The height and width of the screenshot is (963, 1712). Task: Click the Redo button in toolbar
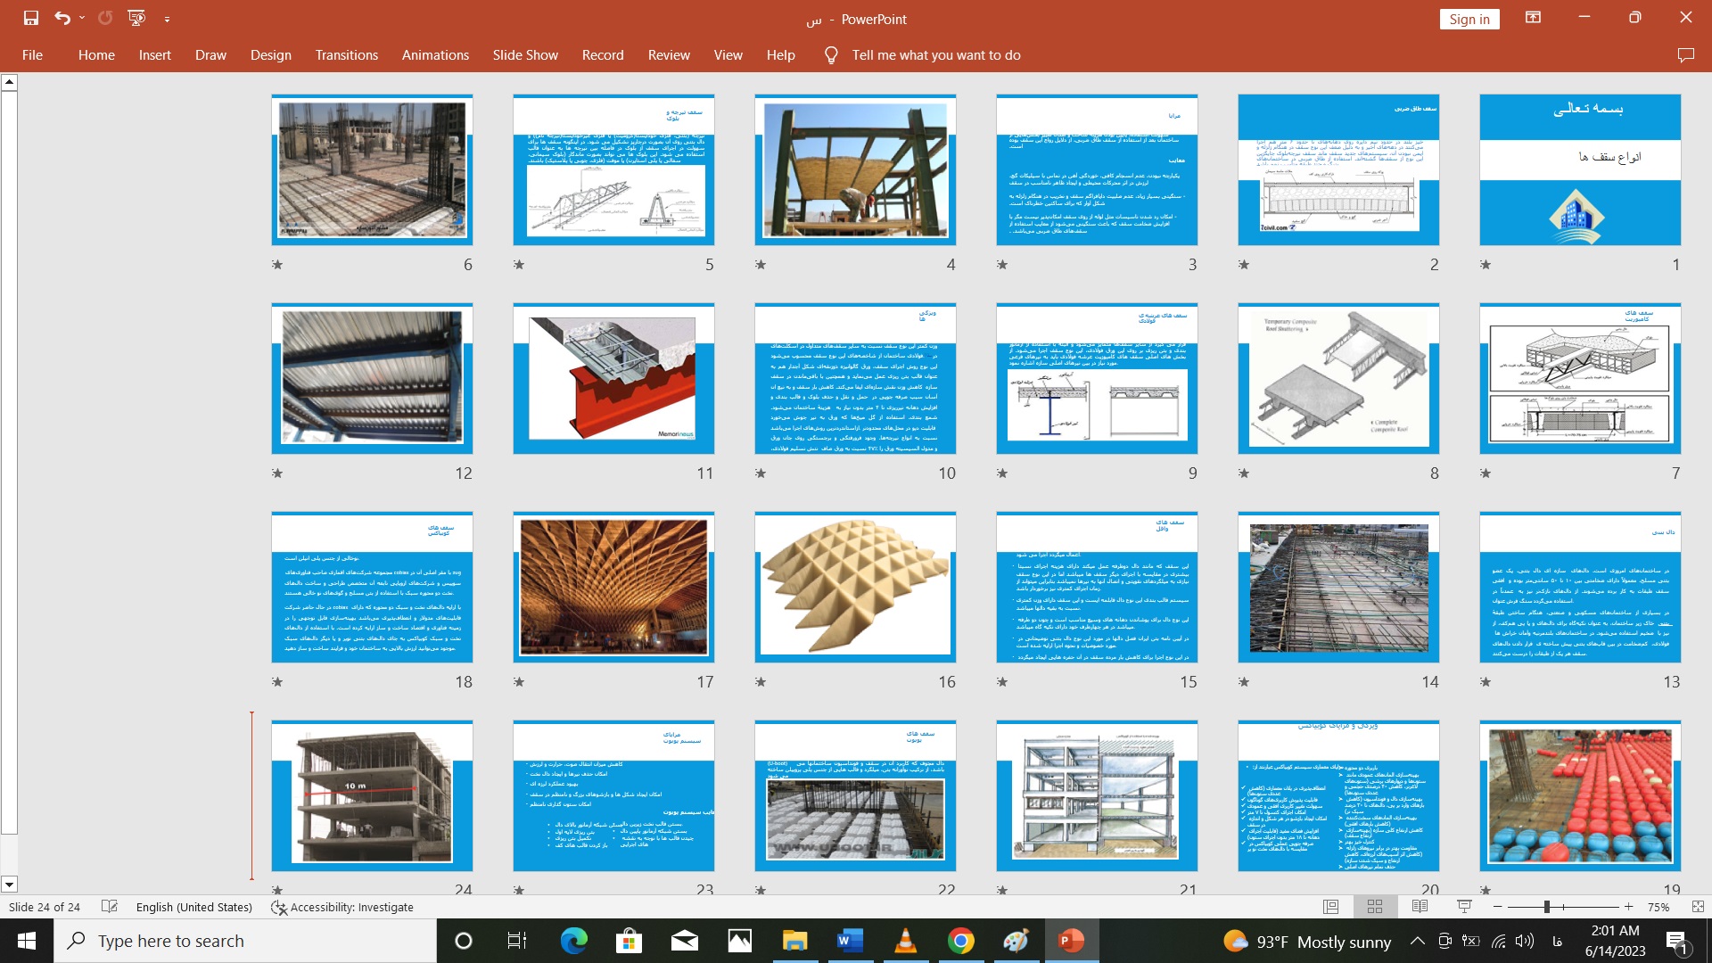(103, 18)
